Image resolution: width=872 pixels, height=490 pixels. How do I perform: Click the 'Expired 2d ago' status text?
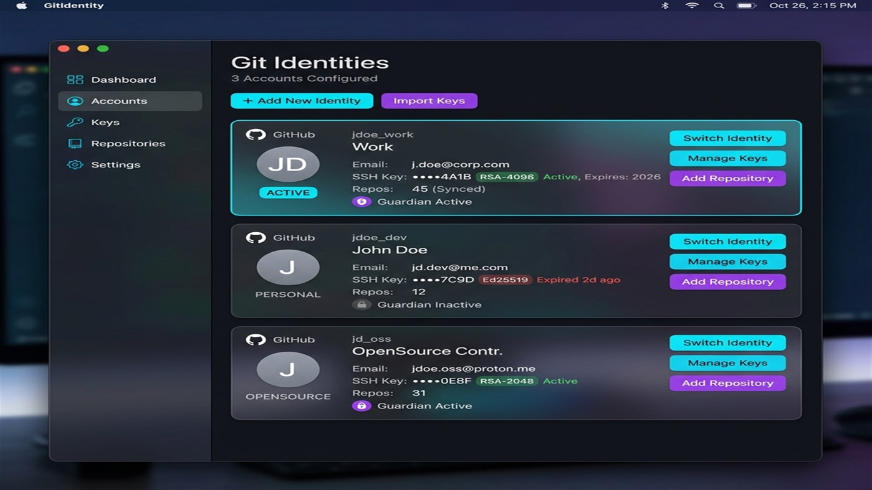578,280
